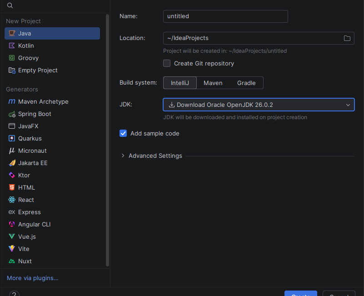The image size is (364, 296).
Task: Click the Name input field
Action: click(225, 16)
